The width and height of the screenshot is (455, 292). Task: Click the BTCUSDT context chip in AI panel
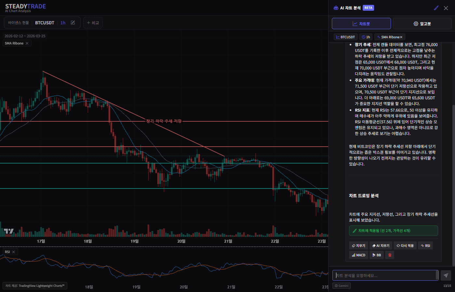pos(345,37)
